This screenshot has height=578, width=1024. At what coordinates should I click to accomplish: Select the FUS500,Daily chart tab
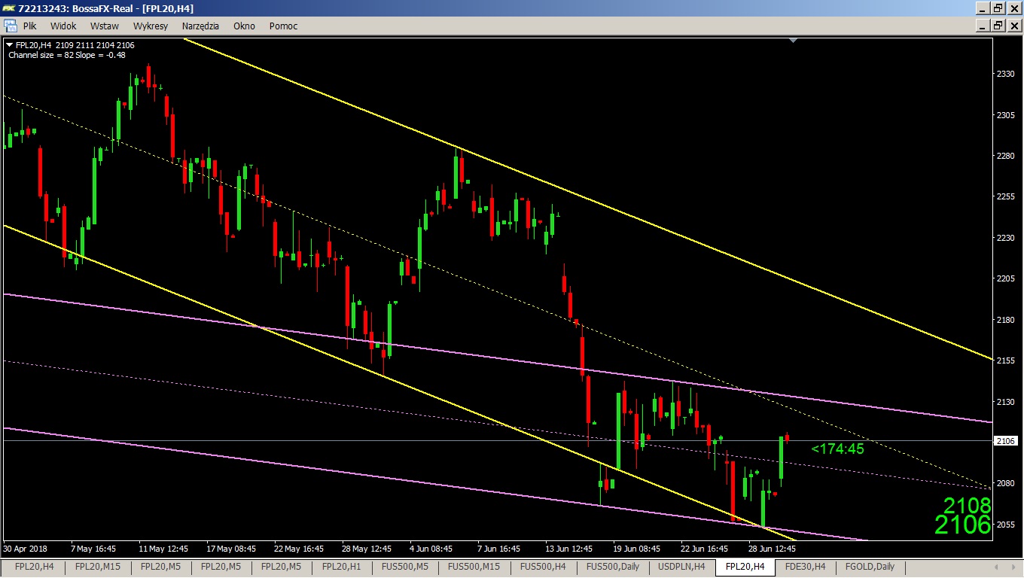[613, 567]
